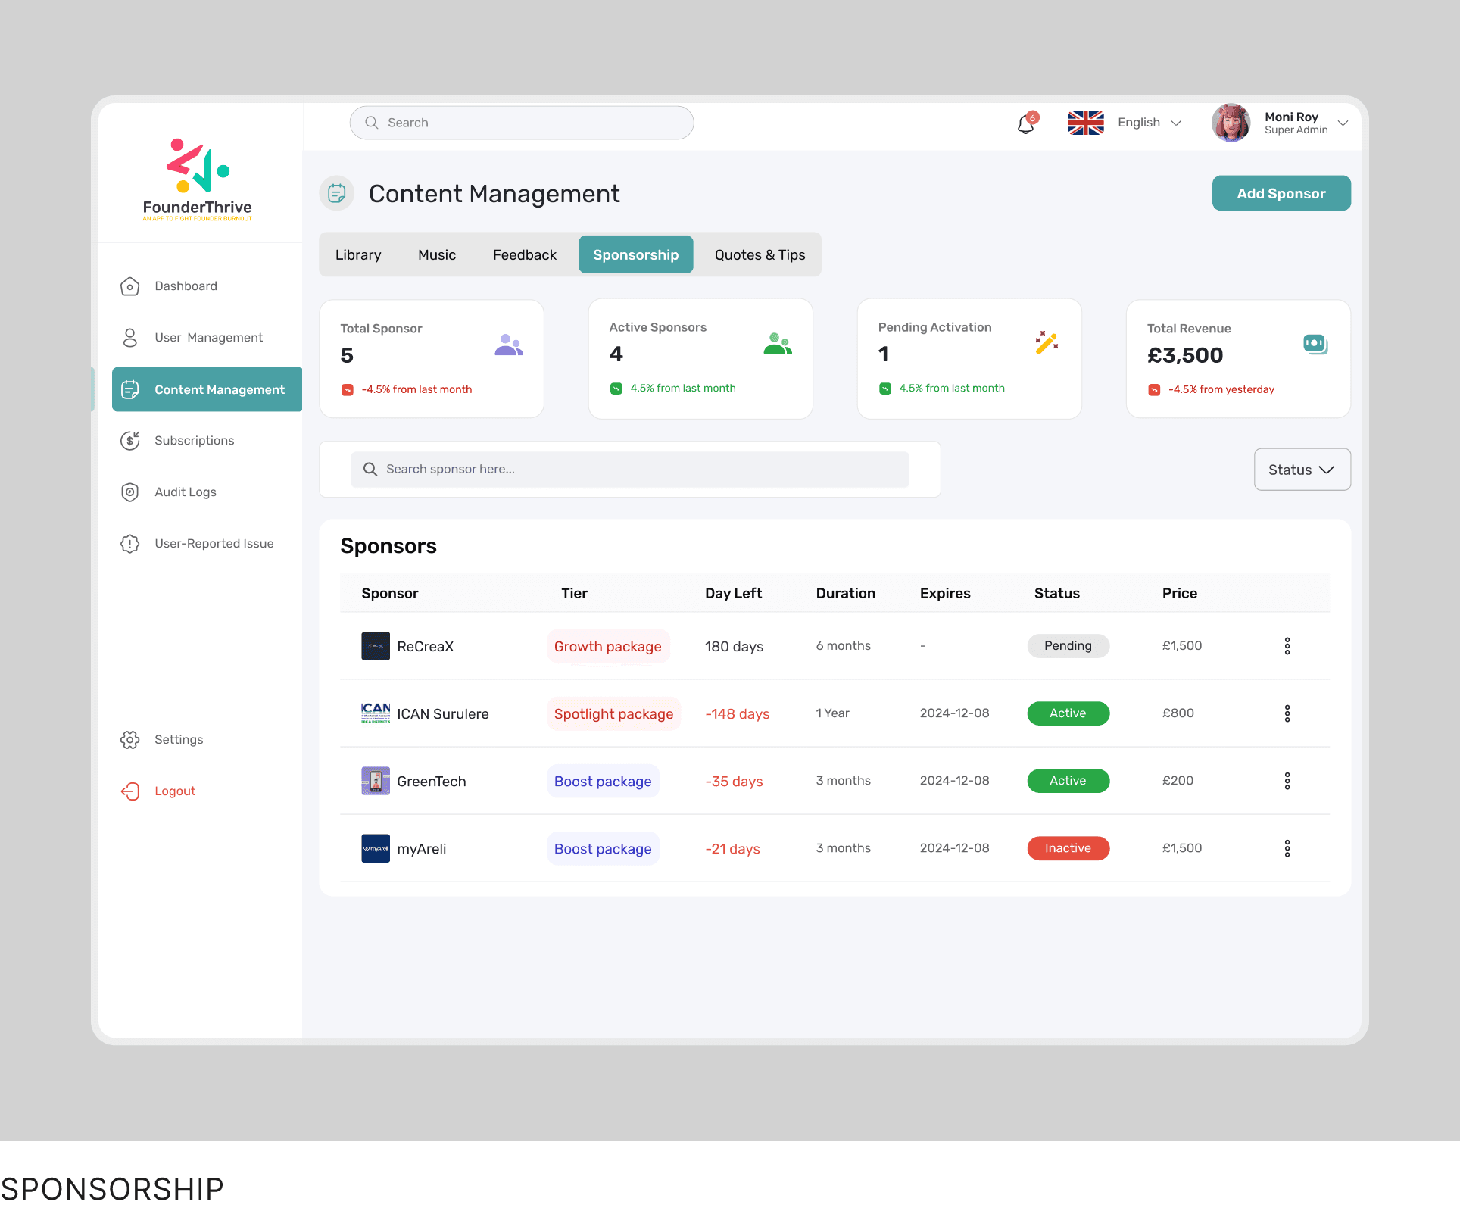Expand the Status filter dropdown
Screen dimensions: 1460x1211
tap(1302, 470)
